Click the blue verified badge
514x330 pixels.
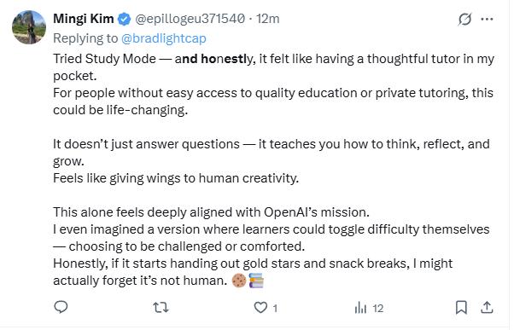124,19
